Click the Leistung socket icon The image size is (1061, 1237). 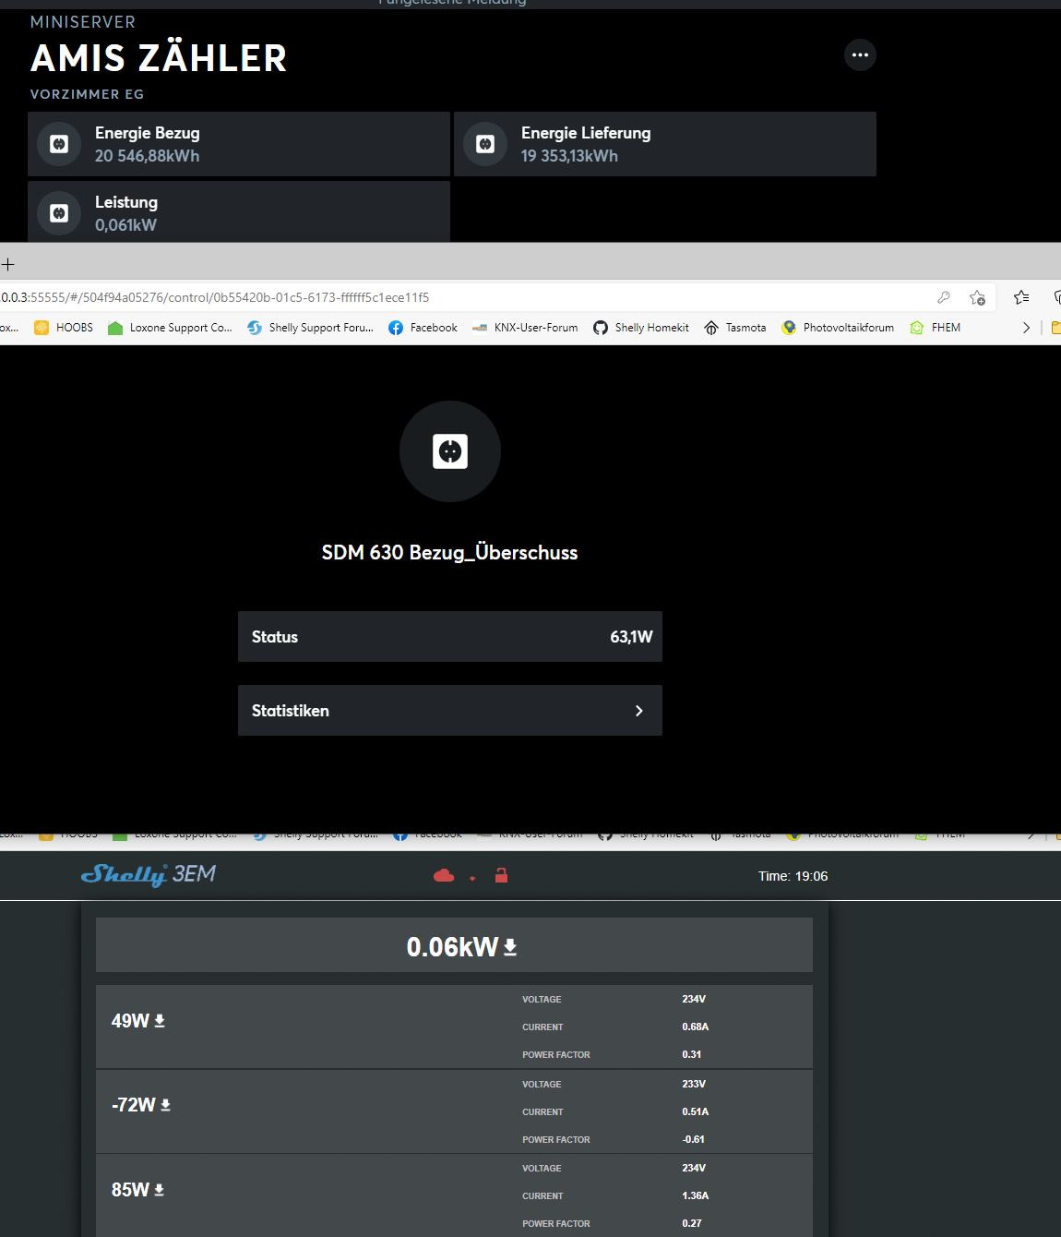point(59,213)
